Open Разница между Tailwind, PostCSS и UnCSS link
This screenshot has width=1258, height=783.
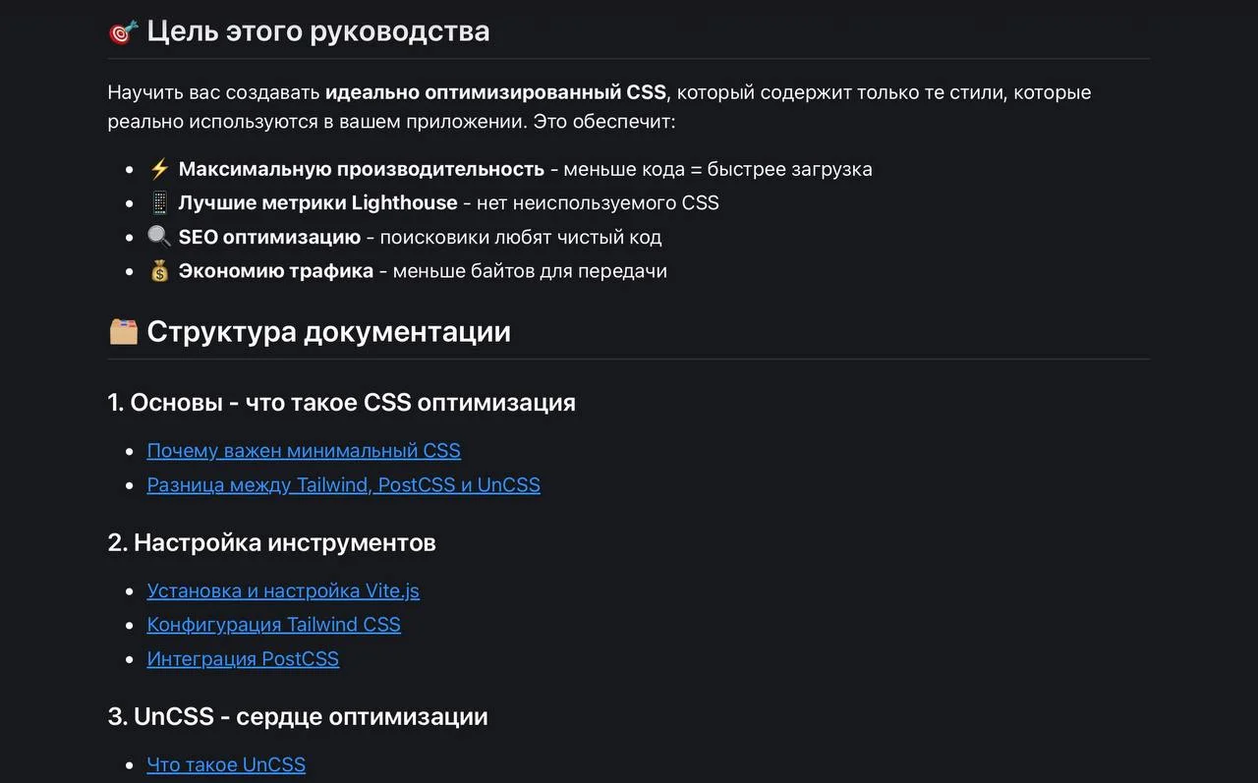click(343, 485)
